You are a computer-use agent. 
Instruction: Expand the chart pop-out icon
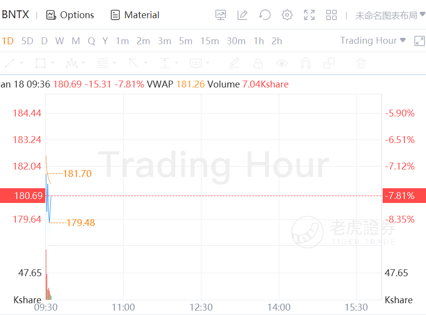click(x=420, y=41)
